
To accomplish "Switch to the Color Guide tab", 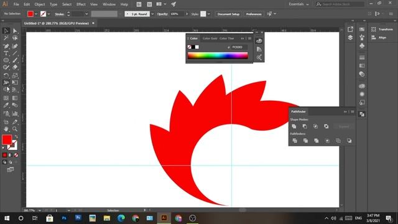I will pyautogui.click(x=210, y=39).
